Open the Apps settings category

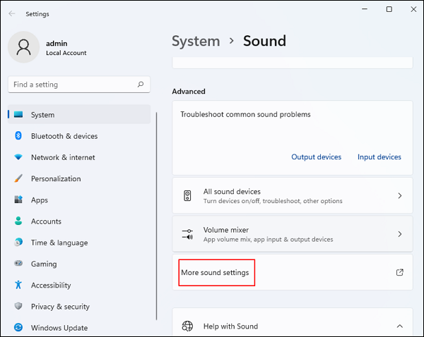(x=40, y=200)
